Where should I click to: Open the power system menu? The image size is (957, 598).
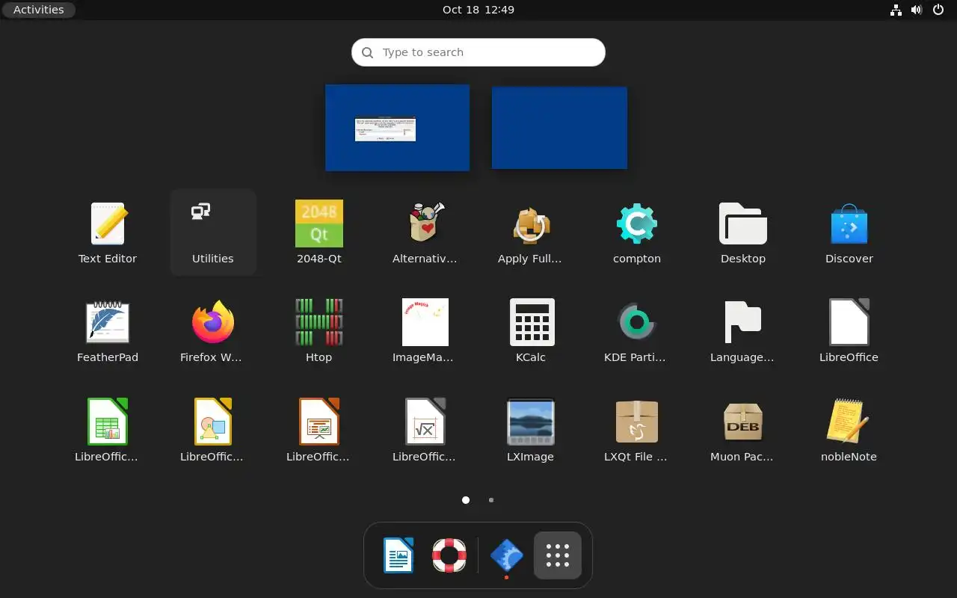938,10
